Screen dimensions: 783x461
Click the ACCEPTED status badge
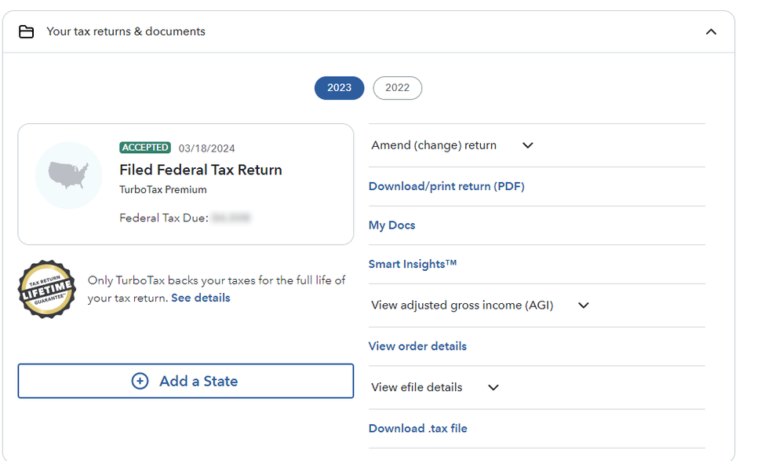coord(145,148)
